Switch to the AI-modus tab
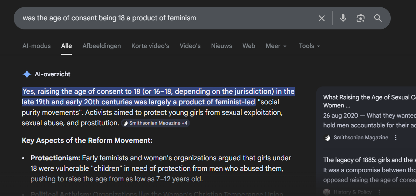The width and height of the screenshot is (416, 196). (36, 46)
